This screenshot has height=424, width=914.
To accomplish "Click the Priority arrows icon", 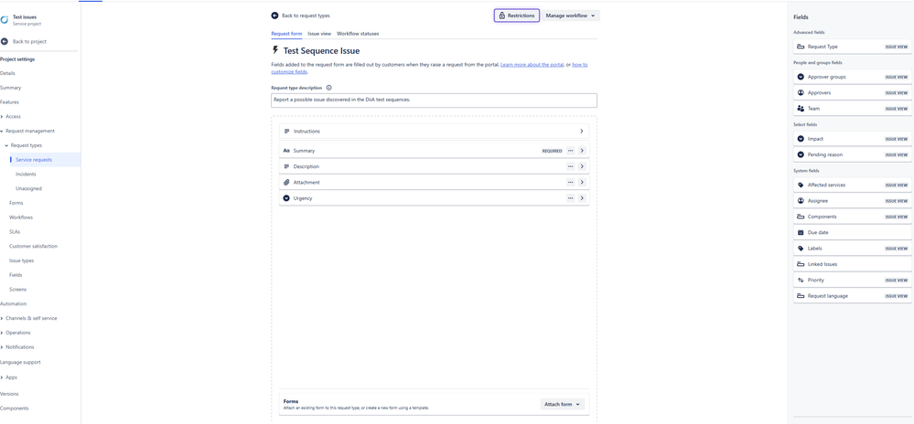I will click(x=801, y=281).
